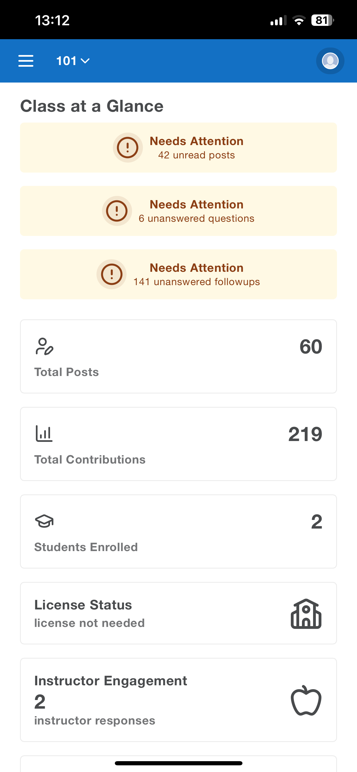Image resolution: width=357 pixels, height=772 pixels.
Task: Click the warning icon beside unanswered followups
Action: pos(111,274)
